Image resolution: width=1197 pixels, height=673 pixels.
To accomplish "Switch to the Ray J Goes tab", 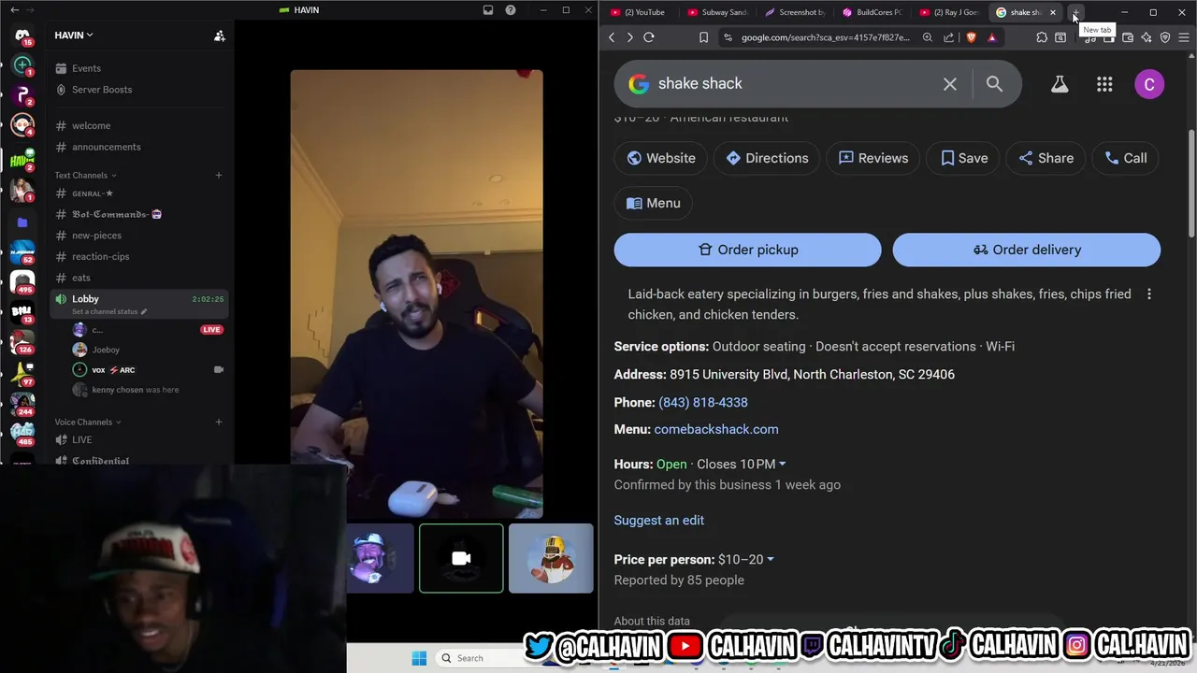I will click(x=949, y=12).
